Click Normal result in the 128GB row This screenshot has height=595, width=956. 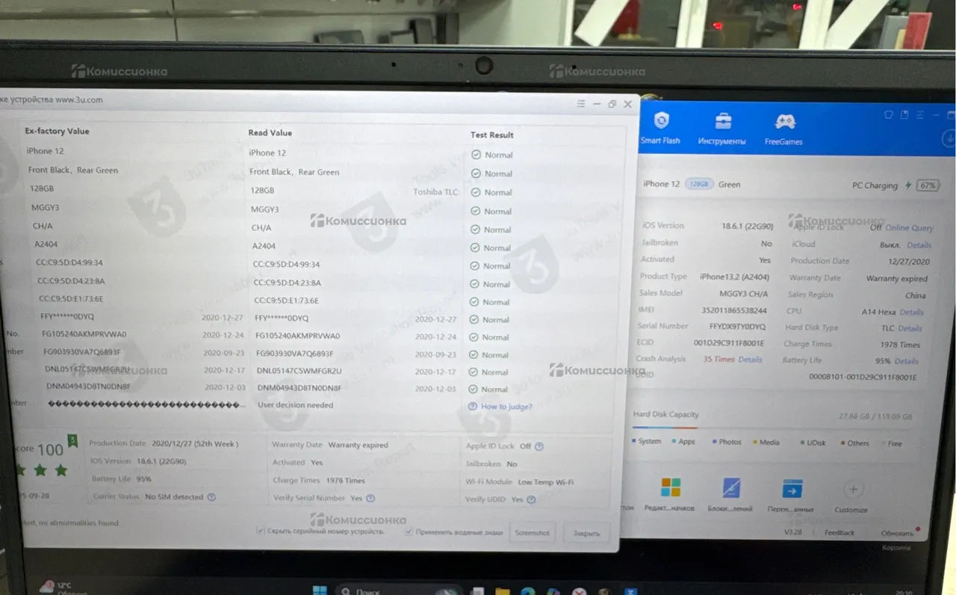(x=491, y=193)
